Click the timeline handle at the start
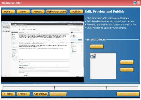This screenshot has height=100, width=141. coord(3,87)
